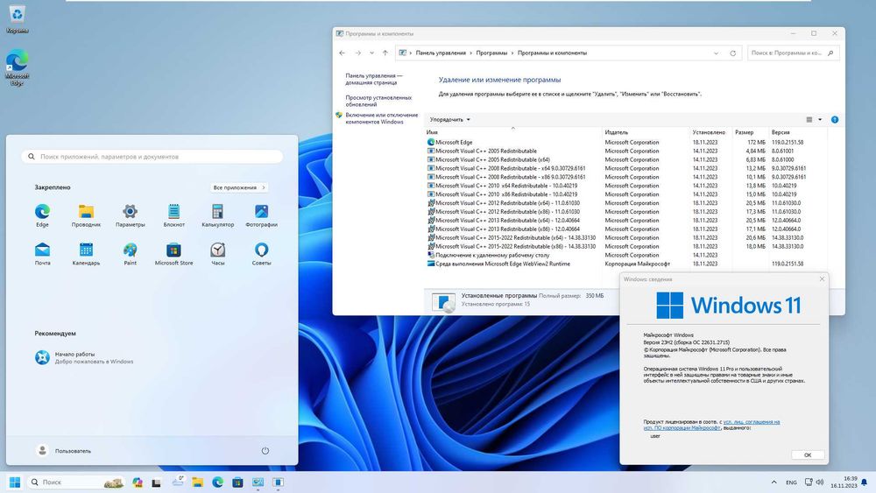Open the Упорядочить dropdown menu
The width and height of the screenshot is (876, 493).
tap(449, 119)
